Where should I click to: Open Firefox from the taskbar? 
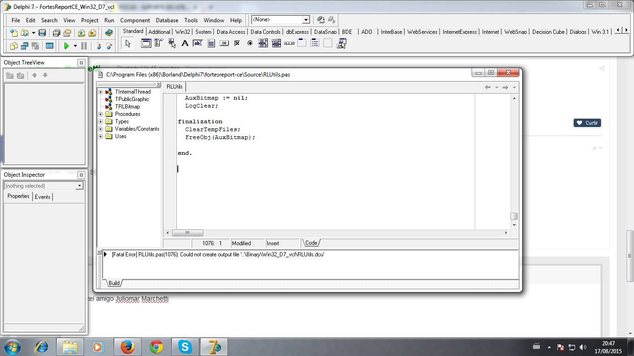tap(128, 347)
